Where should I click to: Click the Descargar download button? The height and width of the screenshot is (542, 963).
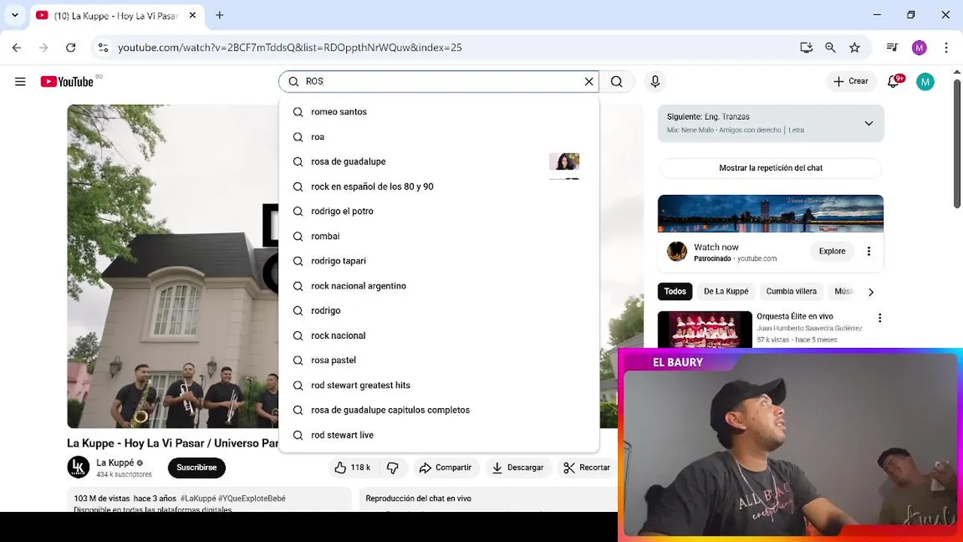tap(518, 467)
